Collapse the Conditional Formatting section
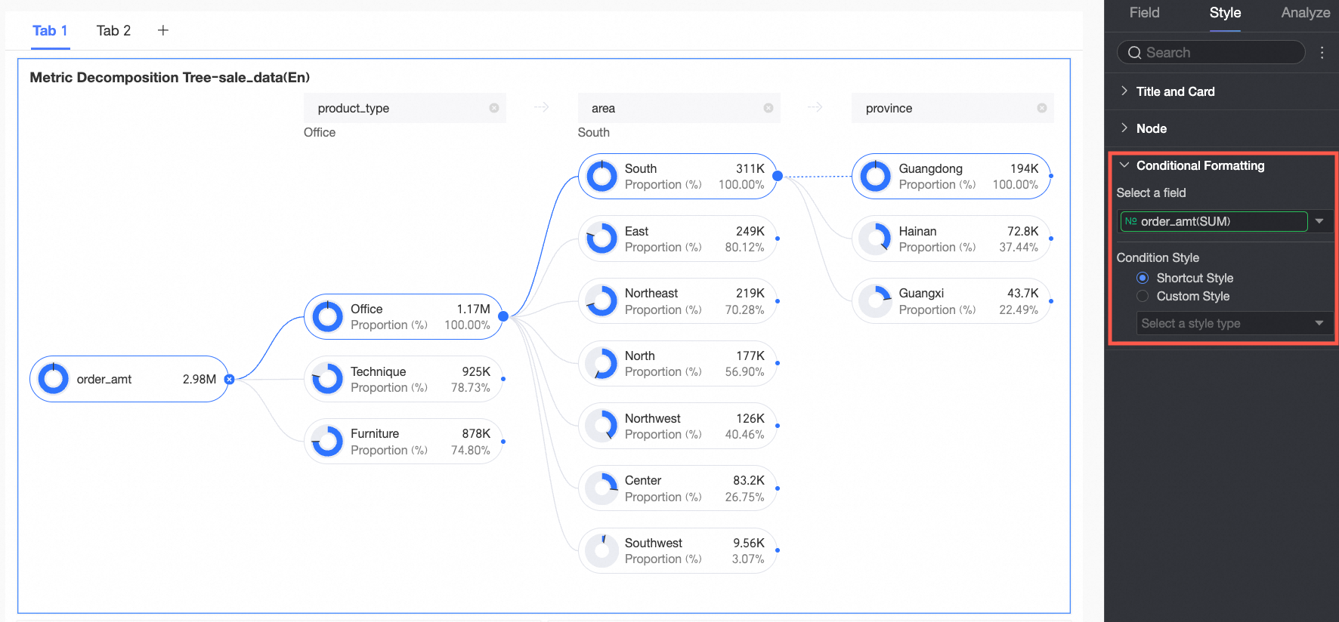 1124,165
